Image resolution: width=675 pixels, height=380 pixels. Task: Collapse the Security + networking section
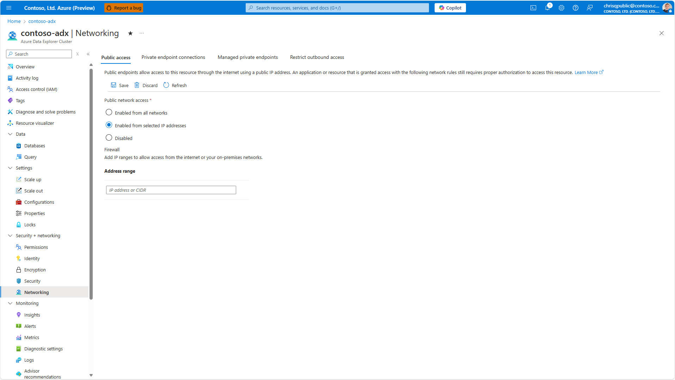coord(10,235)
